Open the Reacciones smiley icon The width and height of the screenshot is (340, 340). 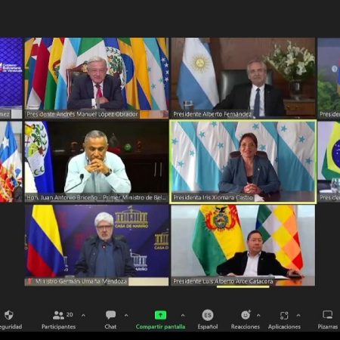(x=246, y=315)
